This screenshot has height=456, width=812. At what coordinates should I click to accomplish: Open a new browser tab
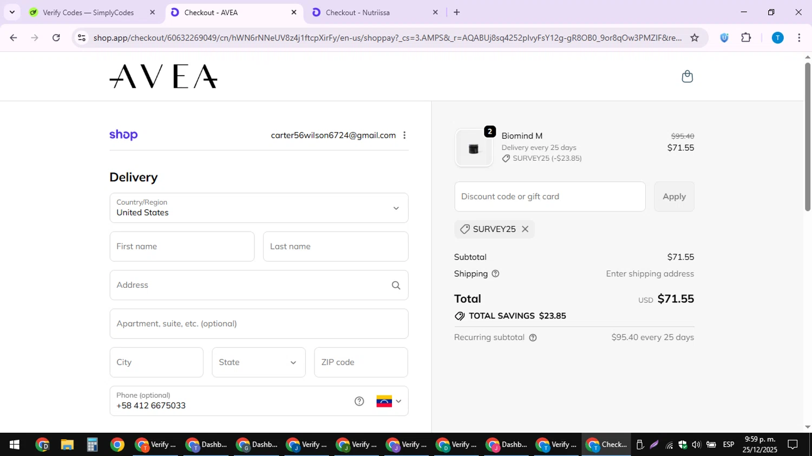(x=457, y=12)
